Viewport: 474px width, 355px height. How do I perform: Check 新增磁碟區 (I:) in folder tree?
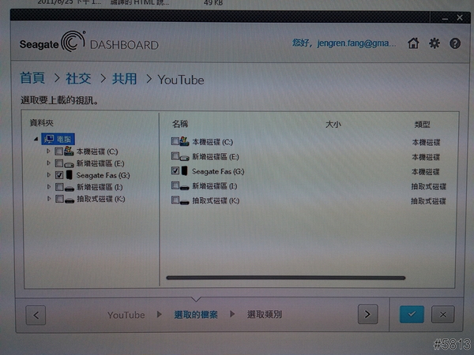click(x=59, y=187)
